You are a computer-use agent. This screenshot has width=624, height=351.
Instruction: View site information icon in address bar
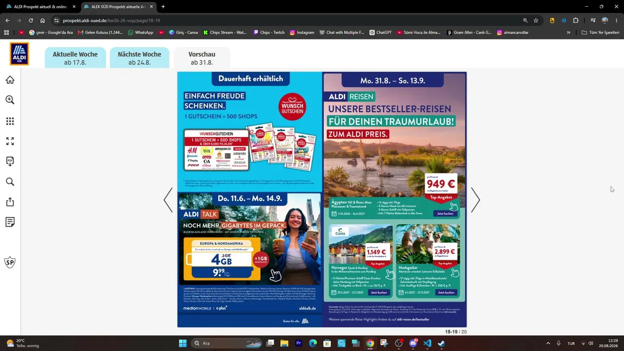pyautogui.click(x=56, y=20)
